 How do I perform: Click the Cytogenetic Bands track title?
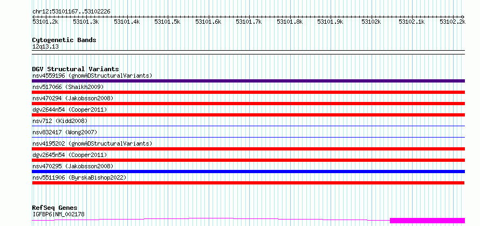[x=64, y=40]
